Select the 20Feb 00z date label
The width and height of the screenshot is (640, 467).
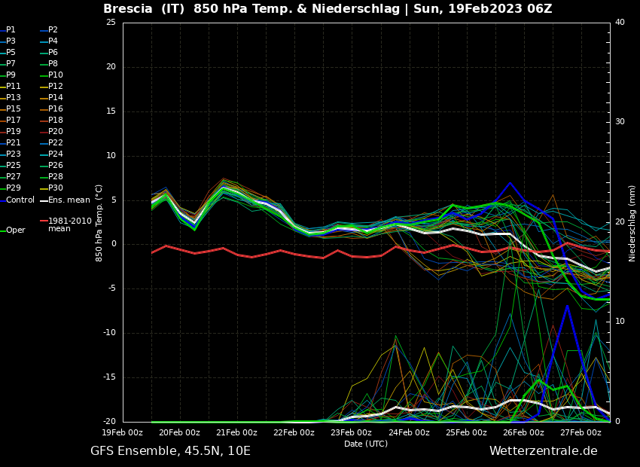point(180,432)
